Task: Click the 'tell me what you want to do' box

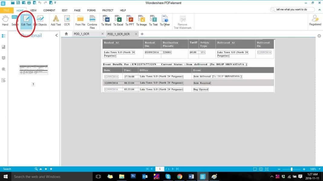Action: [292, 9]
